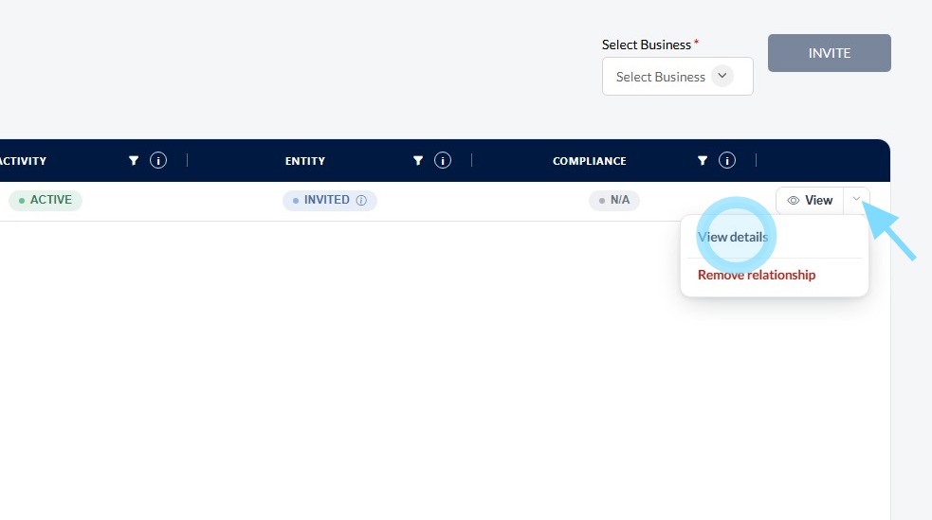This screenshot has width=932, height=520.
Task: Click the View button with eye icon
Action: tap(810, 201)
